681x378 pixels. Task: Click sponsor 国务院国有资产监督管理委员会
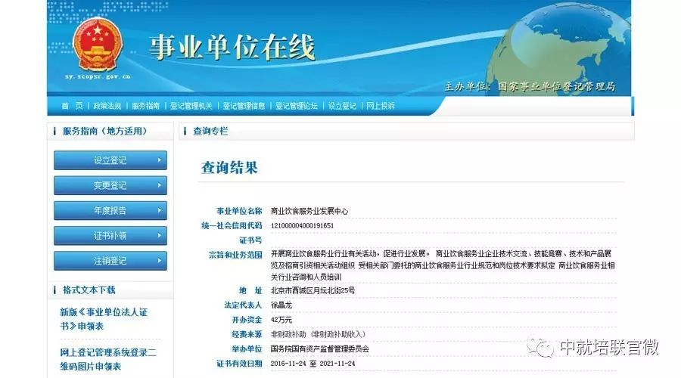[320, 349]
